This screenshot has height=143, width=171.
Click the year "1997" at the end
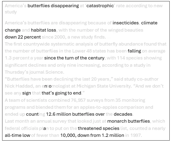coord(136,135)
